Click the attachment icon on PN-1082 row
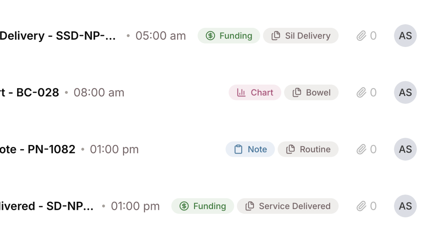 click(361, 149)
